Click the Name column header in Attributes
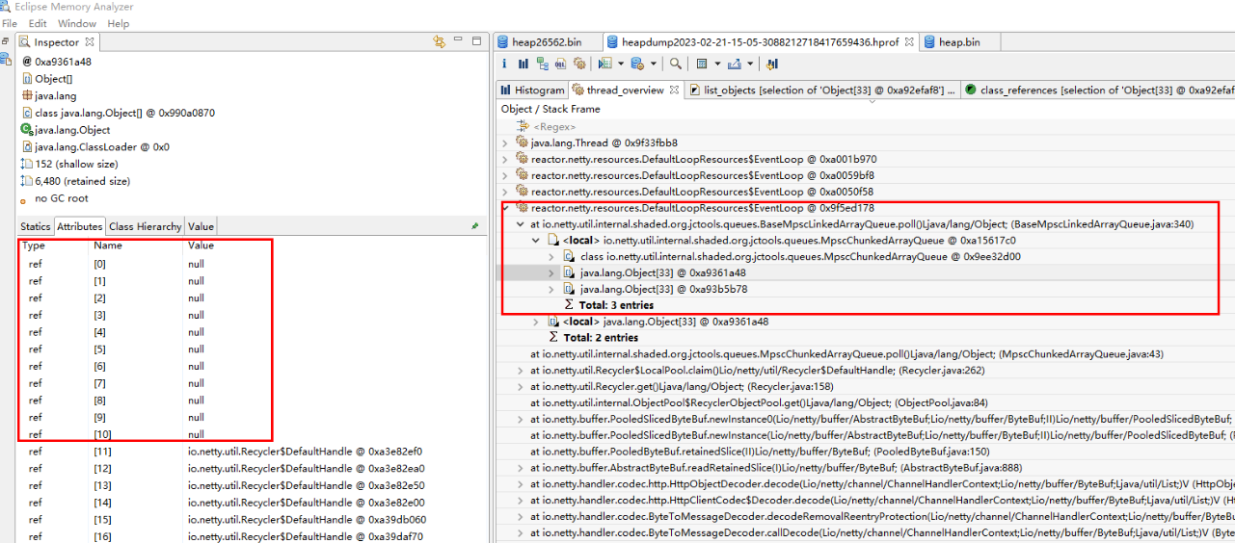 click(x=107, y=246)
